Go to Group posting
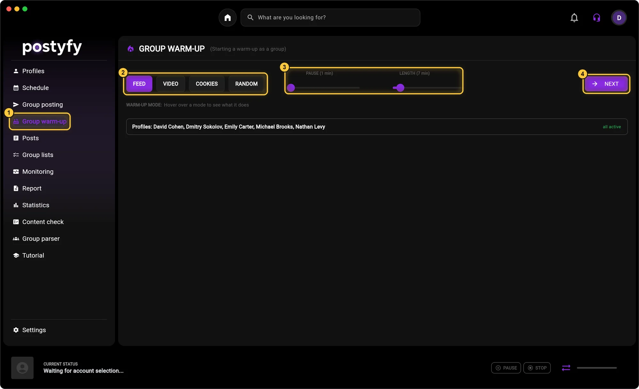Viewport: 639px width, 389px height. point(42,104)
